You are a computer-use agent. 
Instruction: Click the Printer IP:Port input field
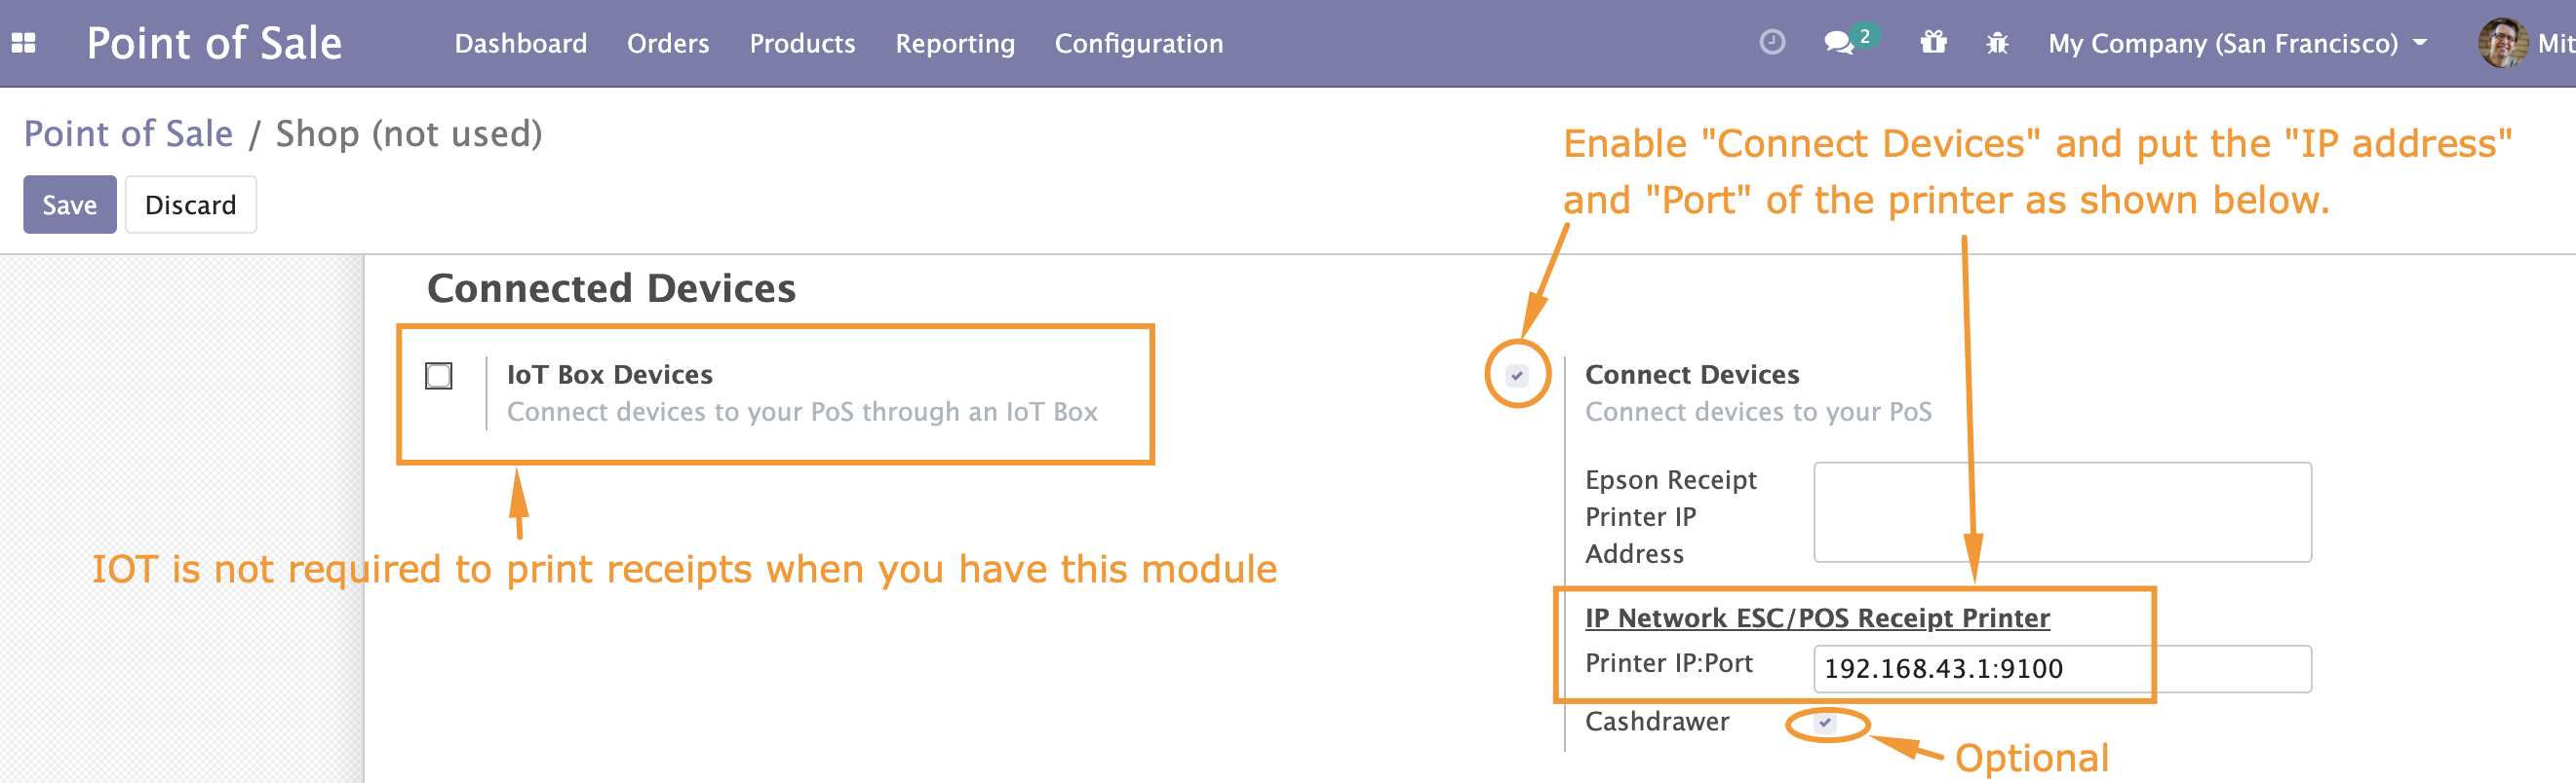click(2062, 668)
